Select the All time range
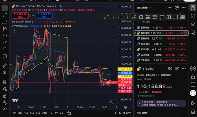Viewport: 197px width, 117px height. (61, 113)
